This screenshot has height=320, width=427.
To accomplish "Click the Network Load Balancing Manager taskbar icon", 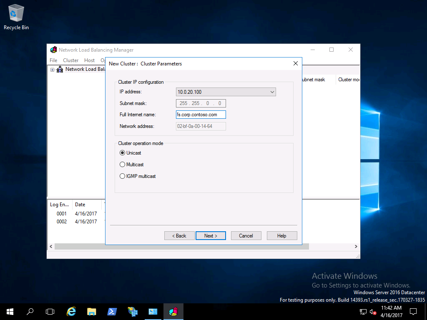I will coord(173,311).
